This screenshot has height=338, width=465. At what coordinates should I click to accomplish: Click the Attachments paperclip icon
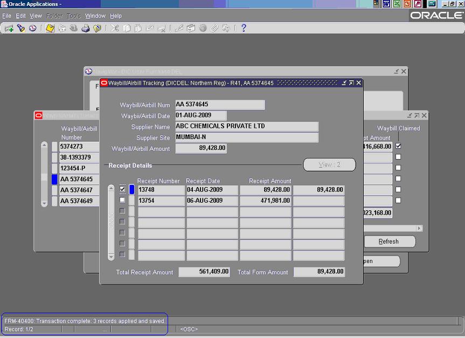click(x=214, y=28)
